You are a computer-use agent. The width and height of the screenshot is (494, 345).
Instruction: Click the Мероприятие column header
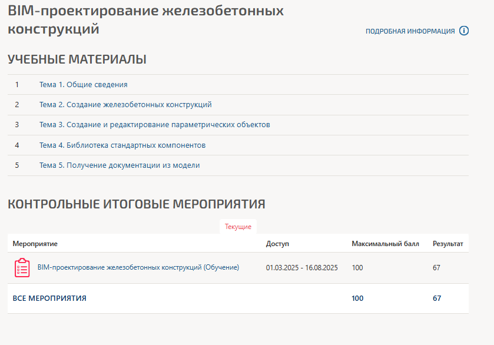tap(35, 244)
